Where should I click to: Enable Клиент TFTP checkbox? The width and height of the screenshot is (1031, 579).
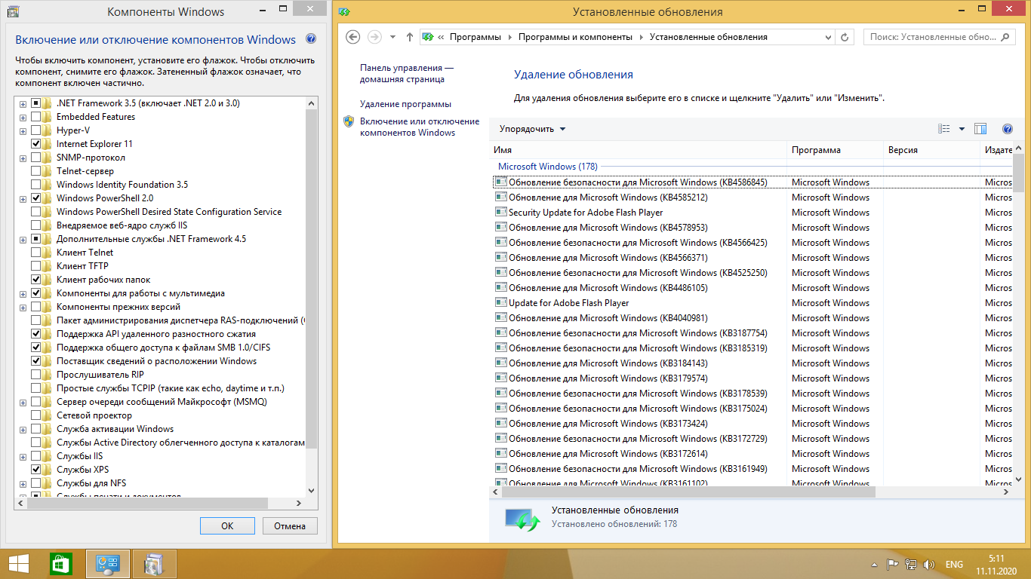point(36,266)
